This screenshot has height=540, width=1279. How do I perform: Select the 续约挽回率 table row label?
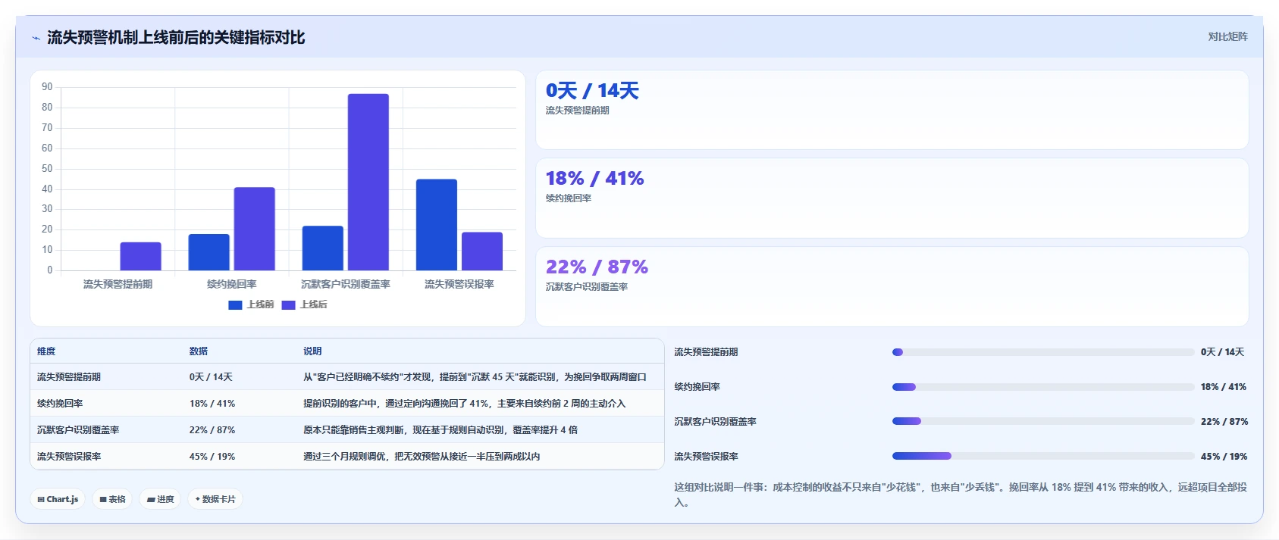[60, 404]
